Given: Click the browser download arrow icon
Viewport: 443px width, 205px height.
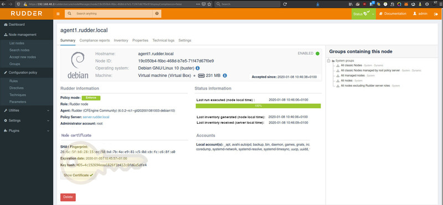Looking at the screenshot, I should point(318,4).
